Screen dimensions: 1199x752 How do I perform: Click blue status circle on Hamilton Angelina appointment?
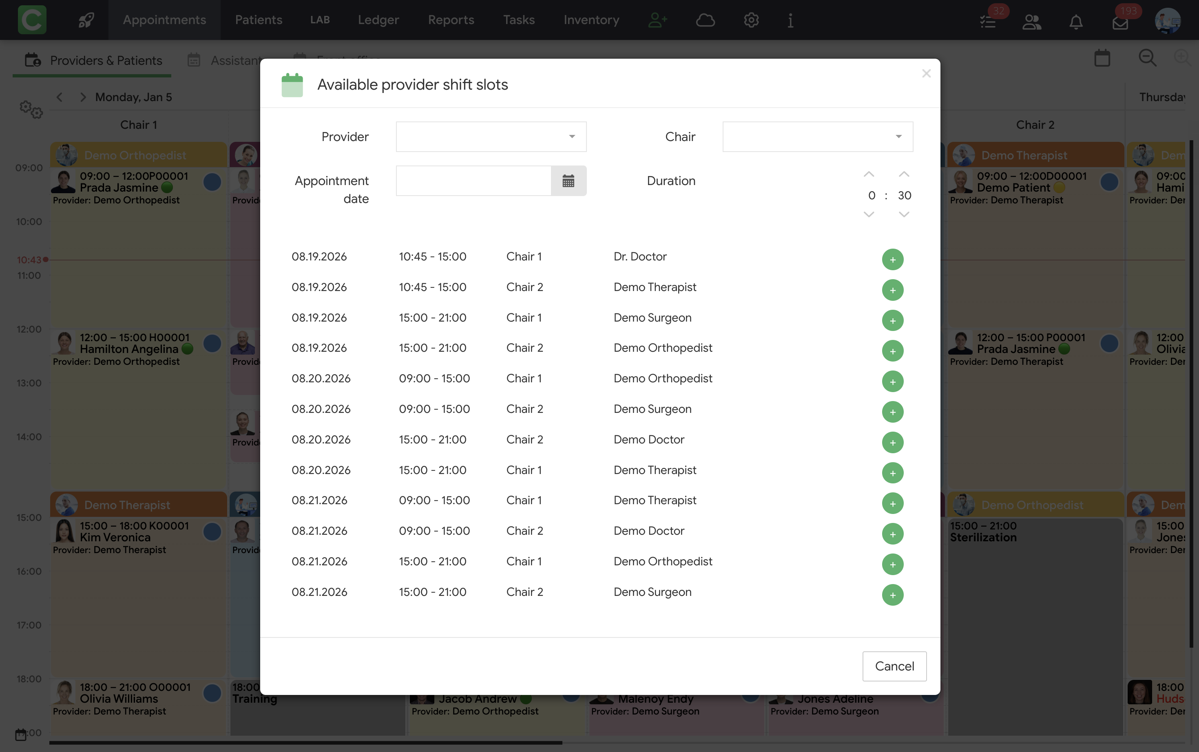[x=212, y=343]
